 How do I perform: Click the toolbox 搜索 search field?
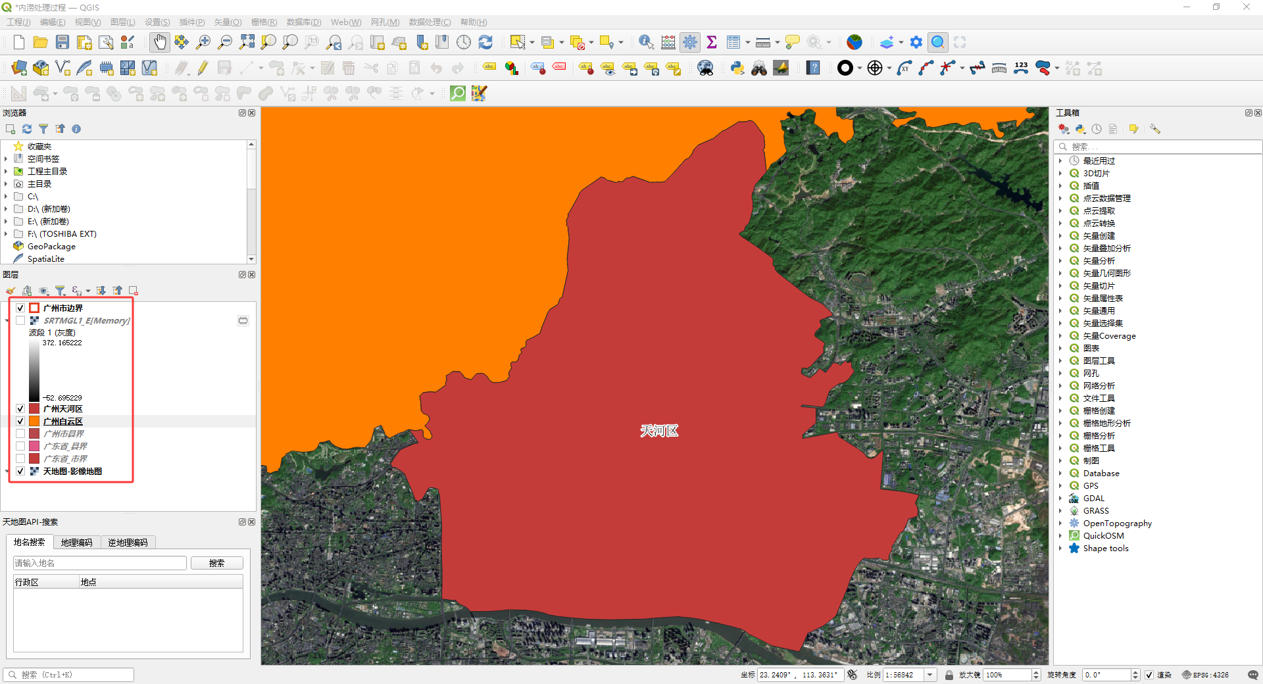pos(1158,147)
